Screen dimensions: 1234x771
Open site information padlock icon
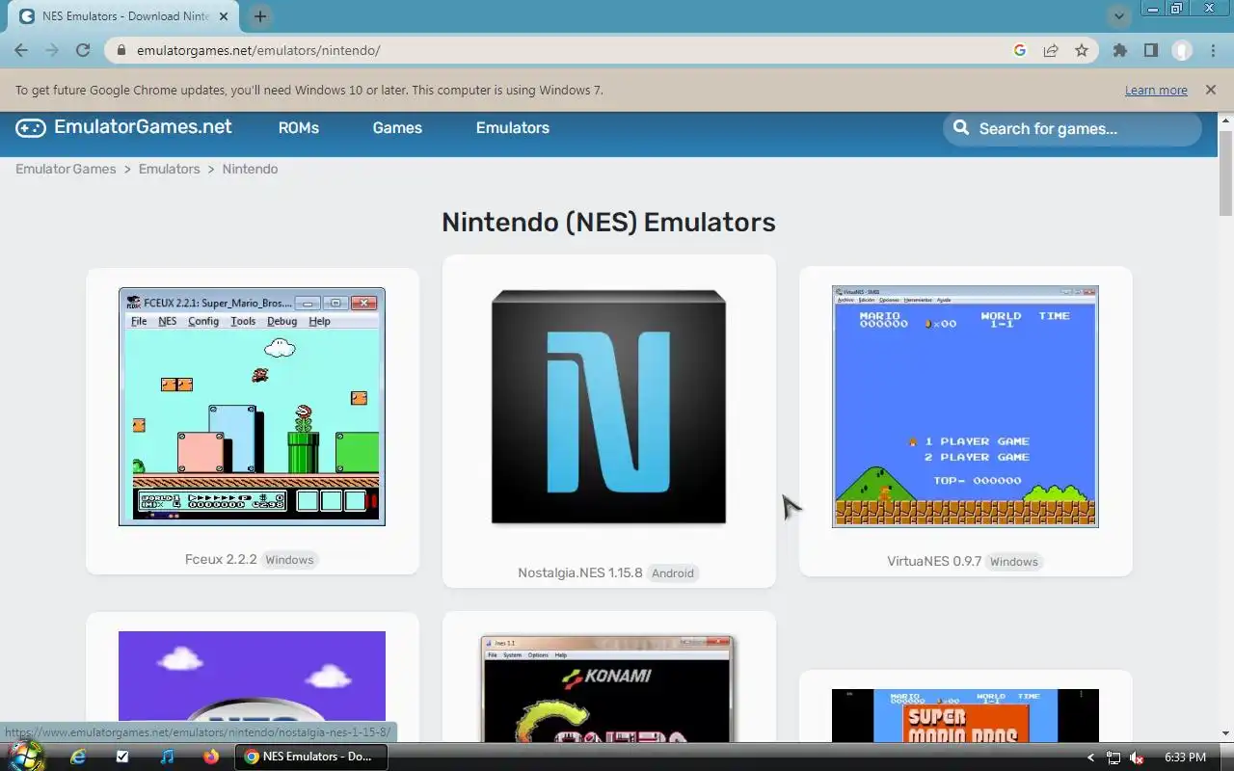[121, 50]
